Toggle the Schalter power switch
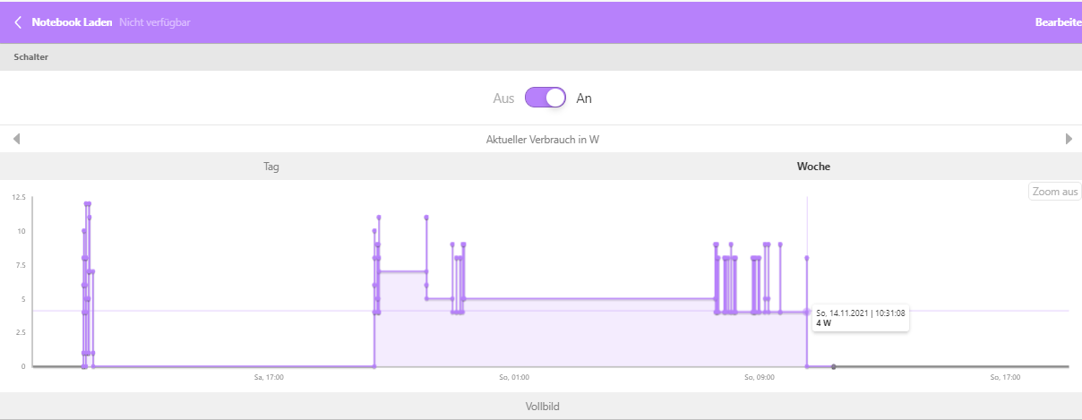 (x=545, y=98)
